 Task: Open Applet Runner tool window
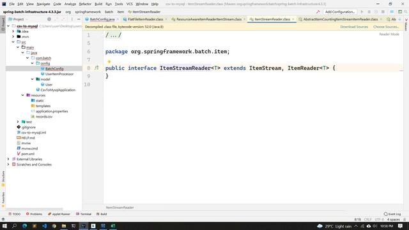59,214
